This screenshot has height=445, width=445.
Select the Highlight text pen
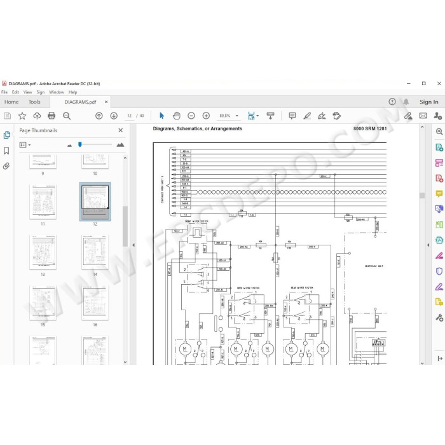click(x=307, y=116)
